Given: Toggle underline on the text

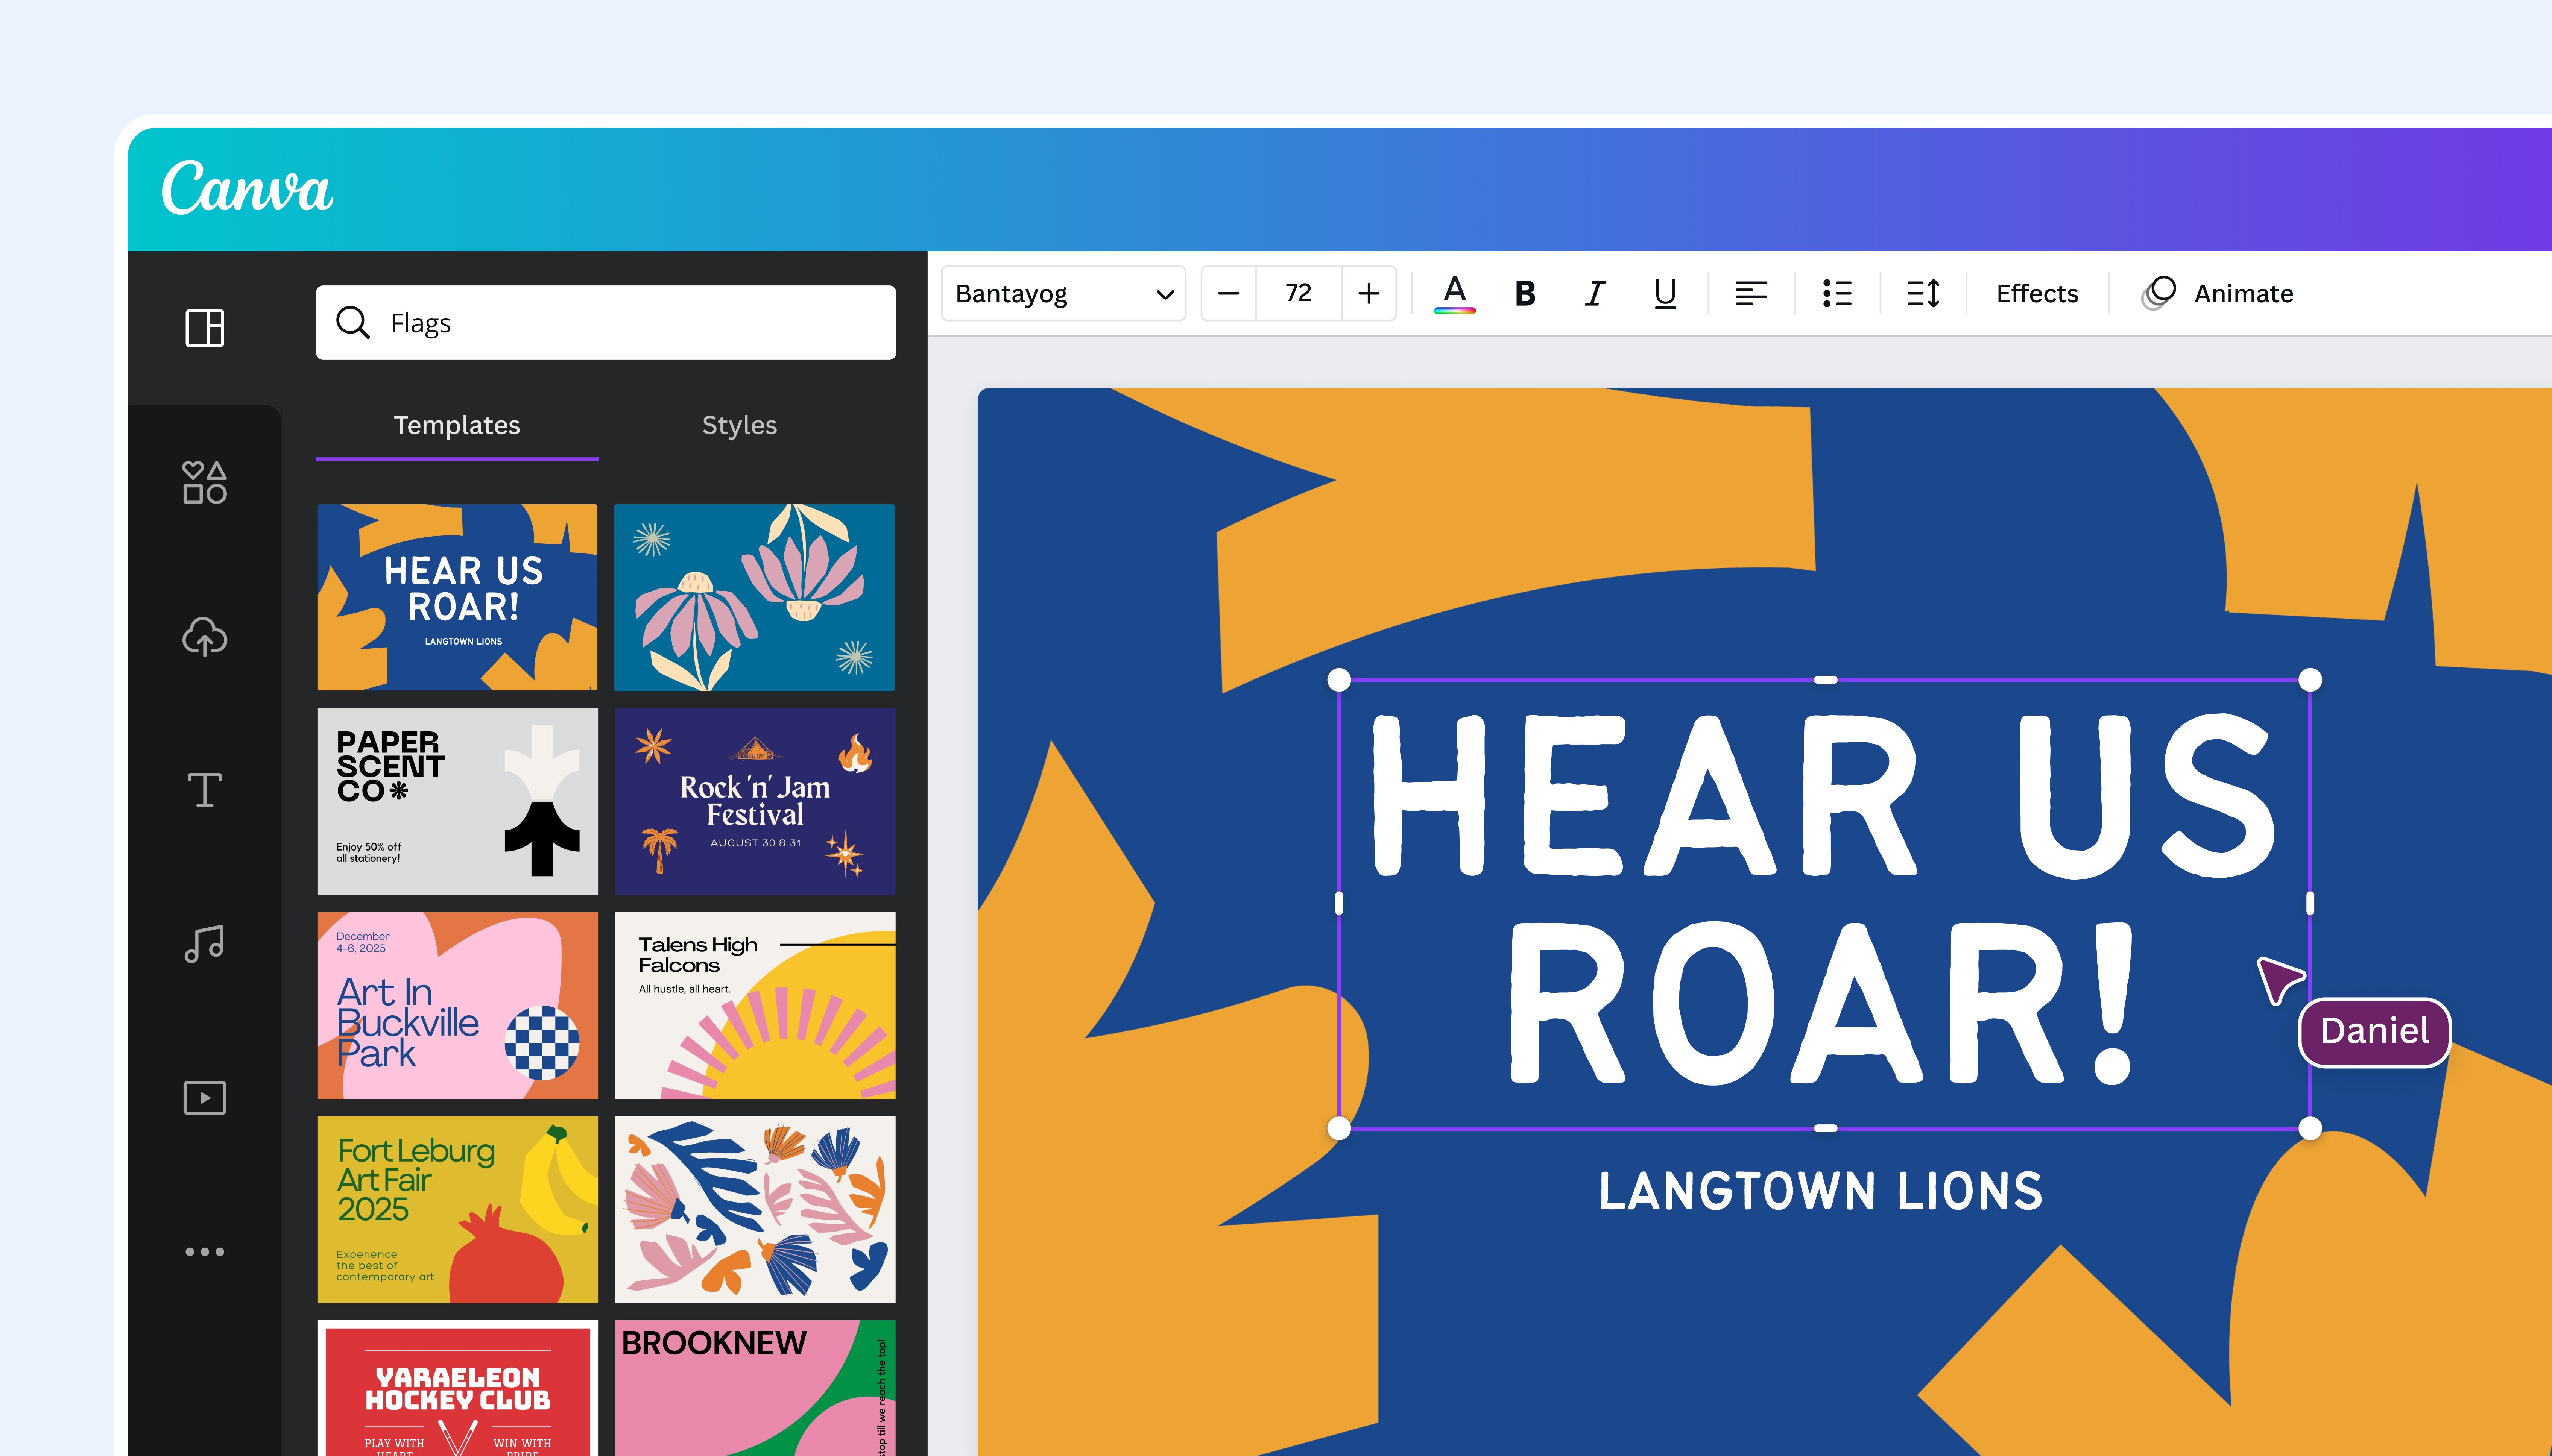Looking at the screenshot, I should [x=1663, y=293].
